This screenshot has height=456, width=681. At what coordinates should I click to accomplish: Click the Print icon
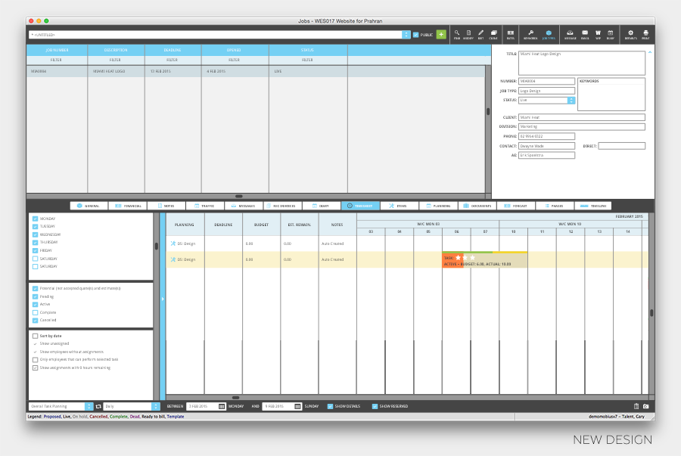tap(646, 34)
